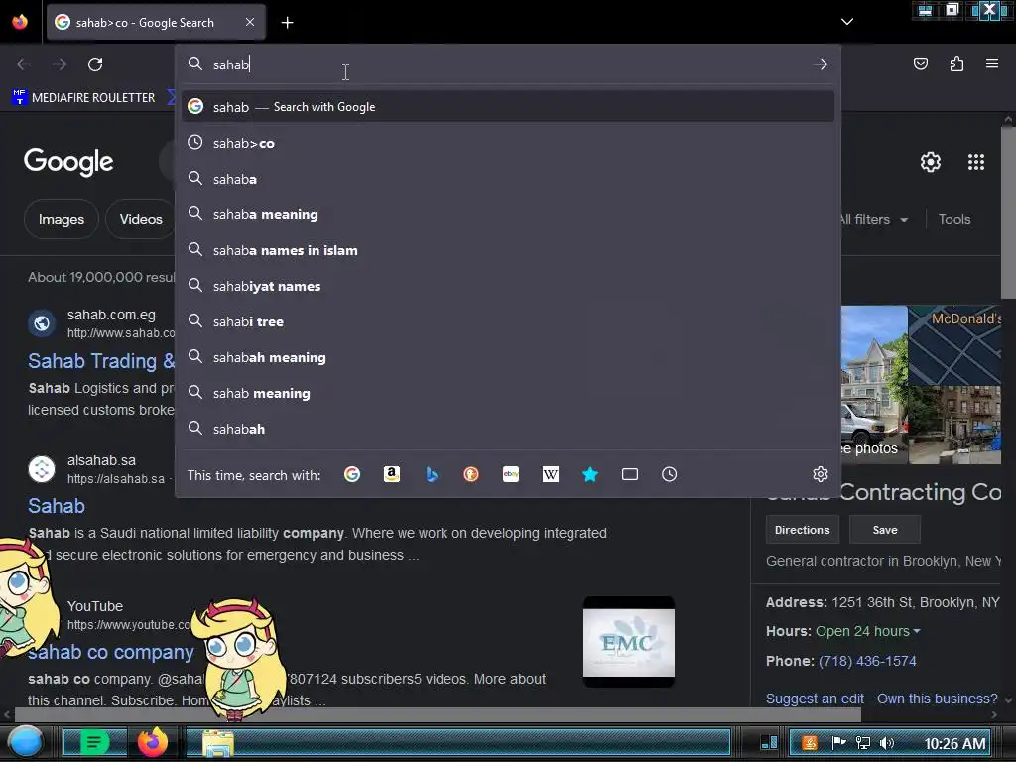Search this time with Bing icon
This screenshot has height=762, width=1016.
point(432,475)
